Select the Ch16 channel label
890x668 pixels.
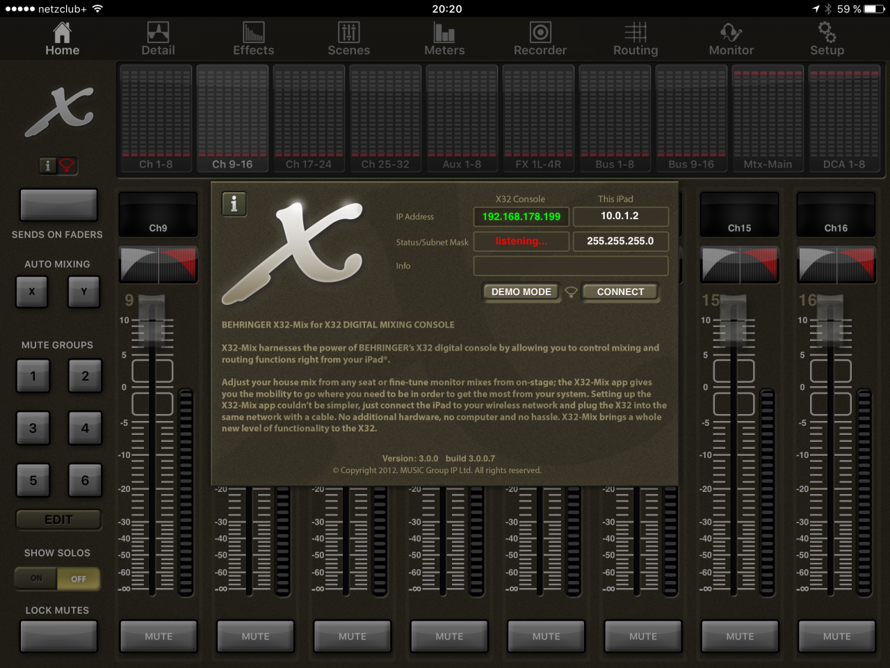(x=836, y=216)
